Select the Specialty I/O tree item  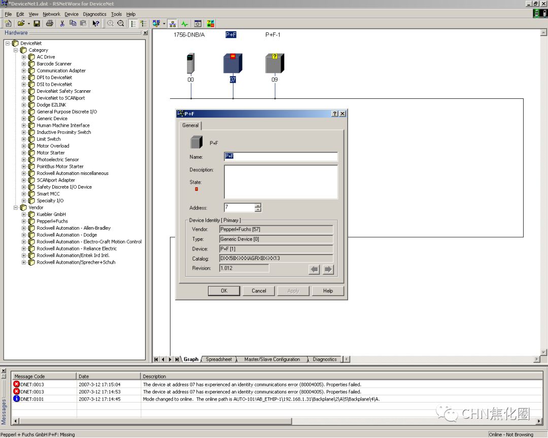50,201
